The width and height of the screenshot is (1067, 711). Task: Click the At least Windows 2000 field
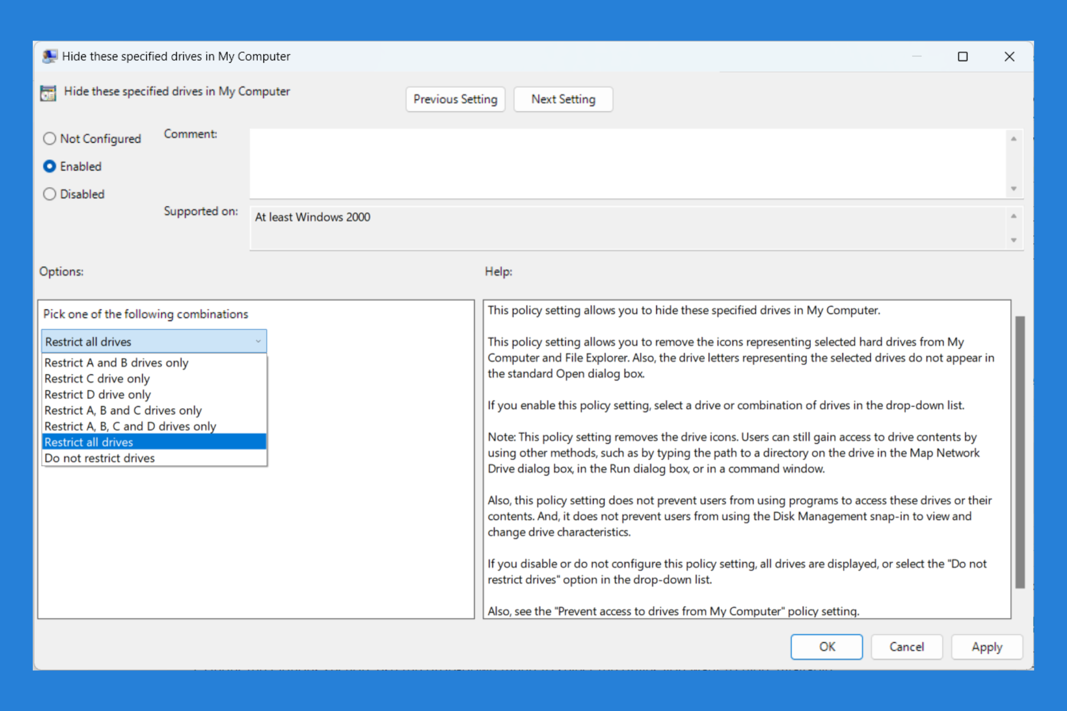628,228
